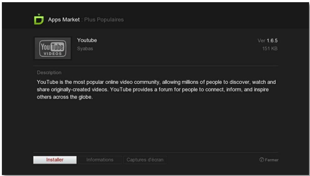Switch to the Informations tab
This screenshot has width=310, height=176.
[100, 160]
